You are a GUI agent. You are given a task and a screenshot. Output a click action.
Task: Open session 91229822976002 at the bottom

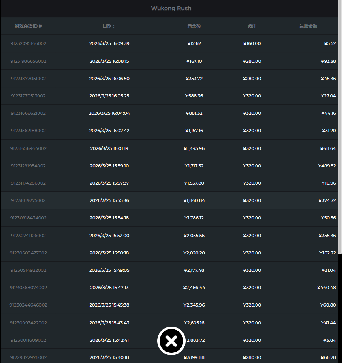[x=28, y=357]
